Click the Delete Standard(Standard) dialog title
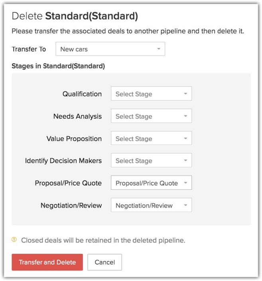The height and width of the screenshot is (281, 262). click(75, 16)
